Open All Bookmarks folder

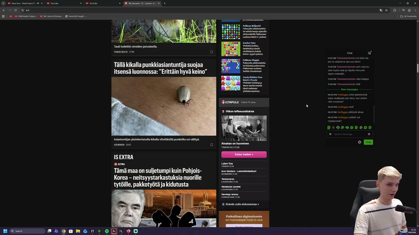pos(408,16)
